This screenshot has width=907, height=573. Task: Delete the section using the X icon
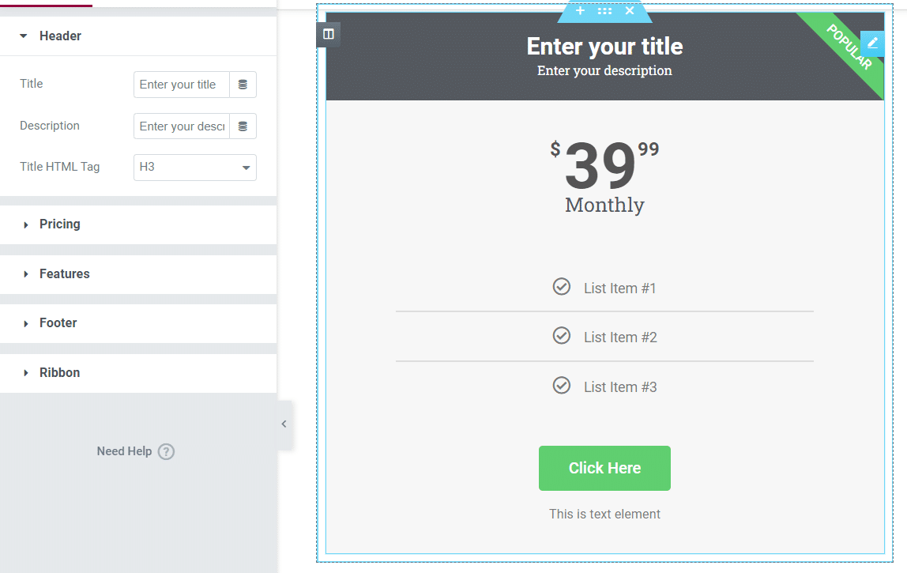click(629, 10)
